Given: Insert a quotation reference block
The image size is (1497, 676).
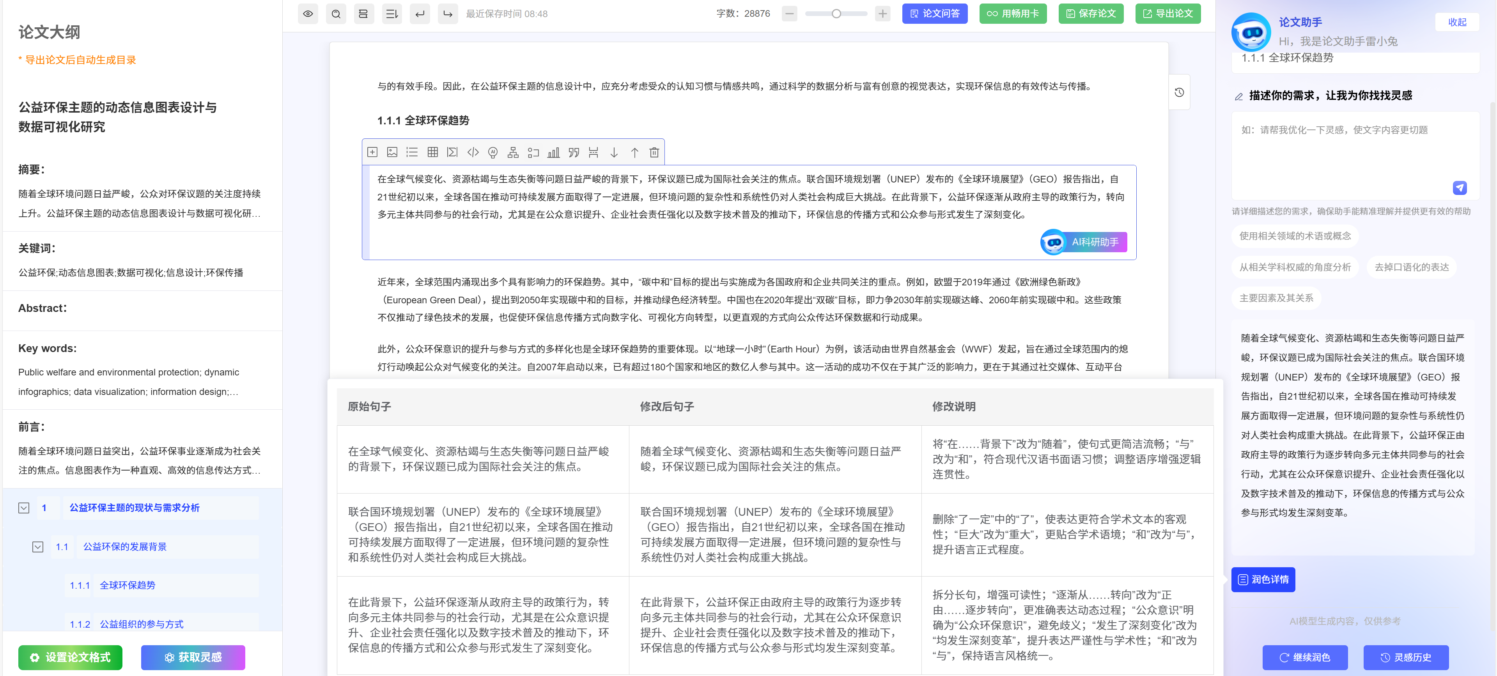Looking at the screenshot, I should 574,152.
